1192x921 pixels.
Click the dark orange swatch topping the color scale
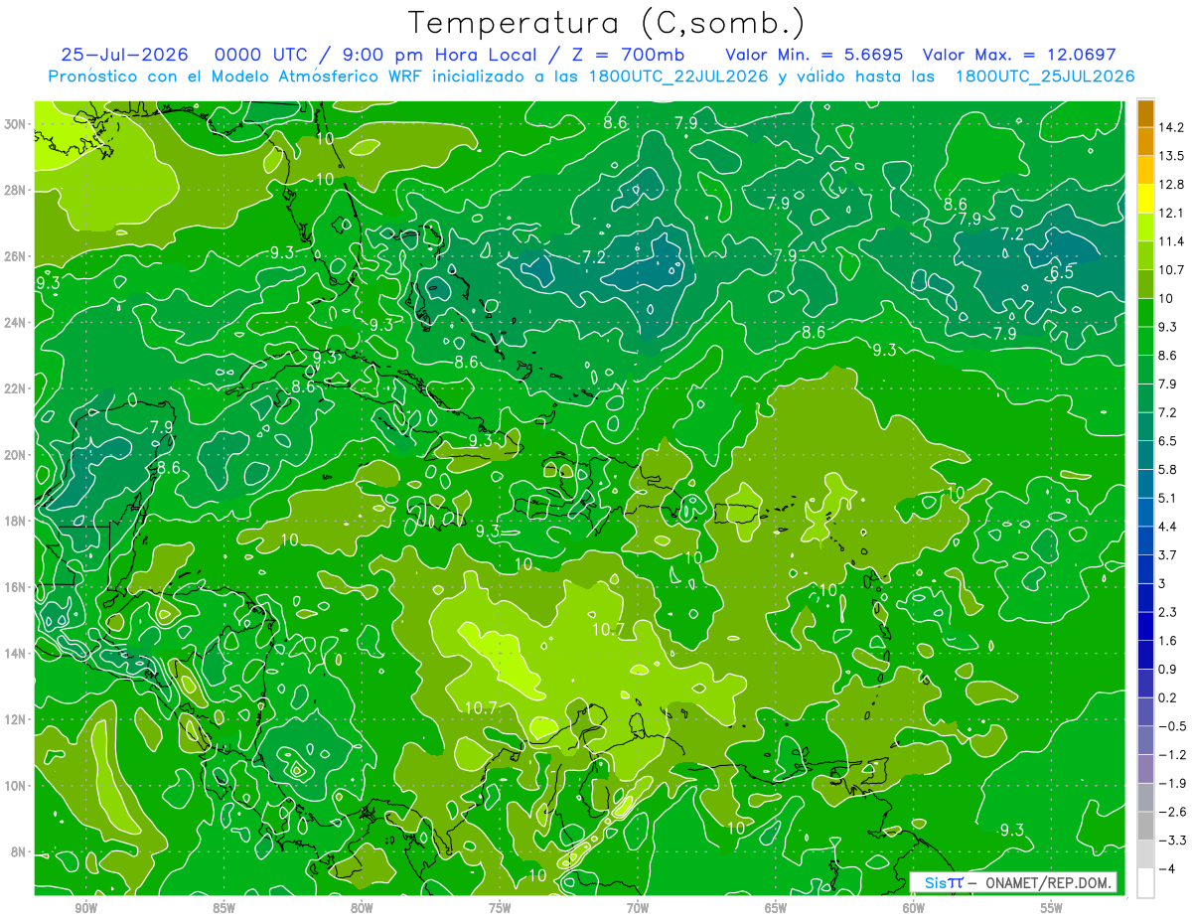tap(1145, 113)
